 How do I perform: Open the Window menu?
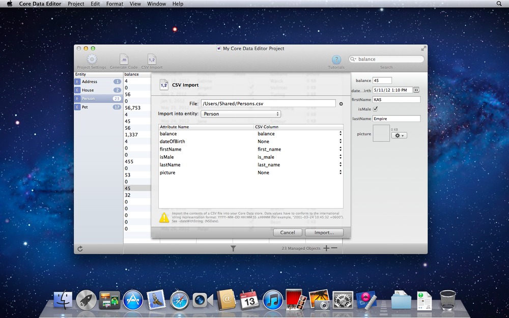tap(156, 4)
